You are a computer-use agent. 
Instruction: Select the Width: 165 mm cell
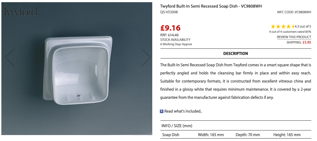point(211,135)
